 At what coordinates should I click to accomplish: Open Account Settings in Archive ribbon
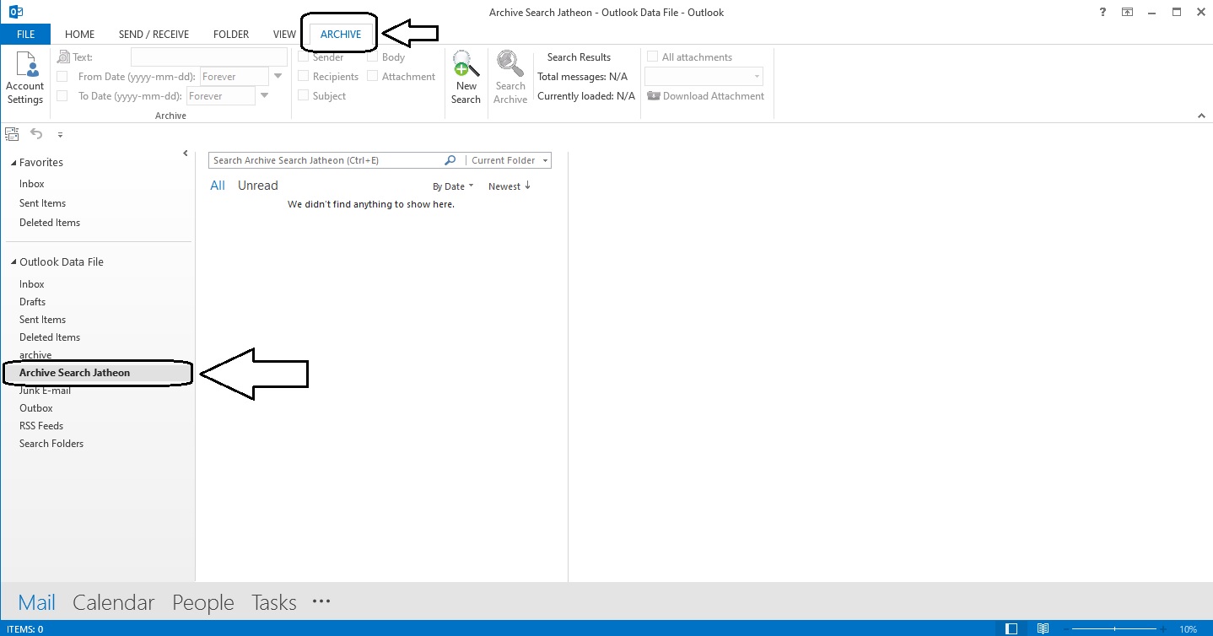[24, 78]
